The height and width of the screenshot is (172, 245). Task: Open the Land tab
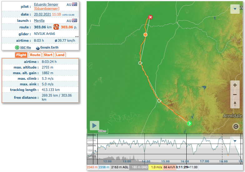60,55
